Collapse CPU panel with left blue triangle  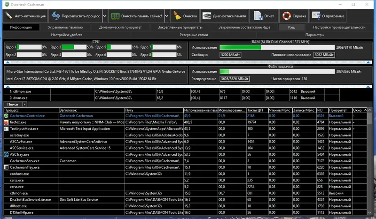pyautogui.click(x=8, y=62)
